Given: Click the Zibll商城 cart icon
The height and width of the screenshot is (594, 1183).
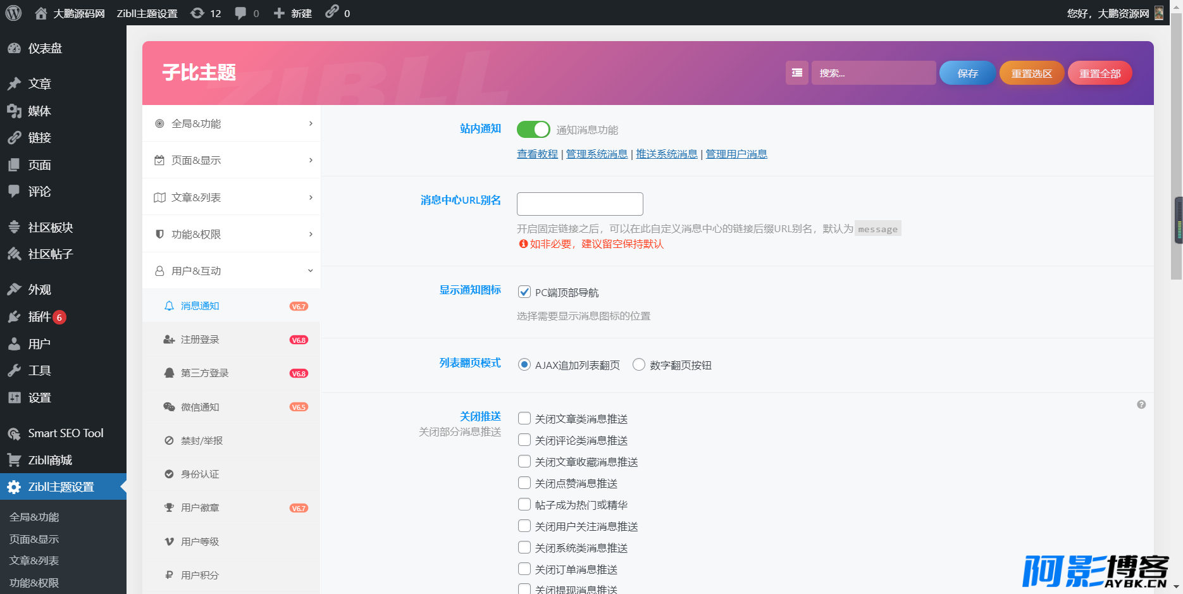Looking at the screenshot, I should (x=14, y=460).
